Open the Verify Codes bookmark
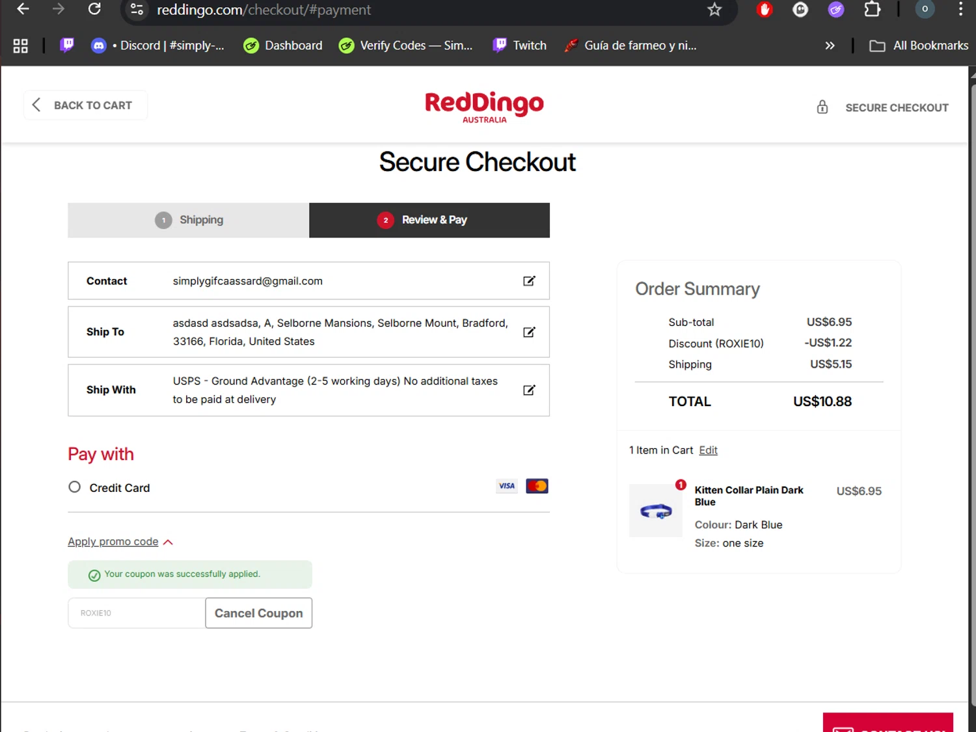The height and width of the screenshot is (732, 976). (x=406, y=46)
